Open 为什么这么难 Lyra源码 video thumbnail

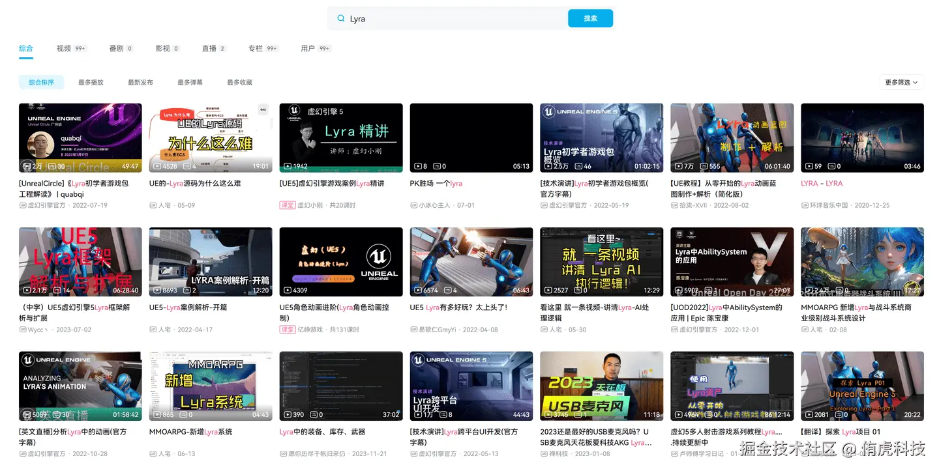point(211,137)
